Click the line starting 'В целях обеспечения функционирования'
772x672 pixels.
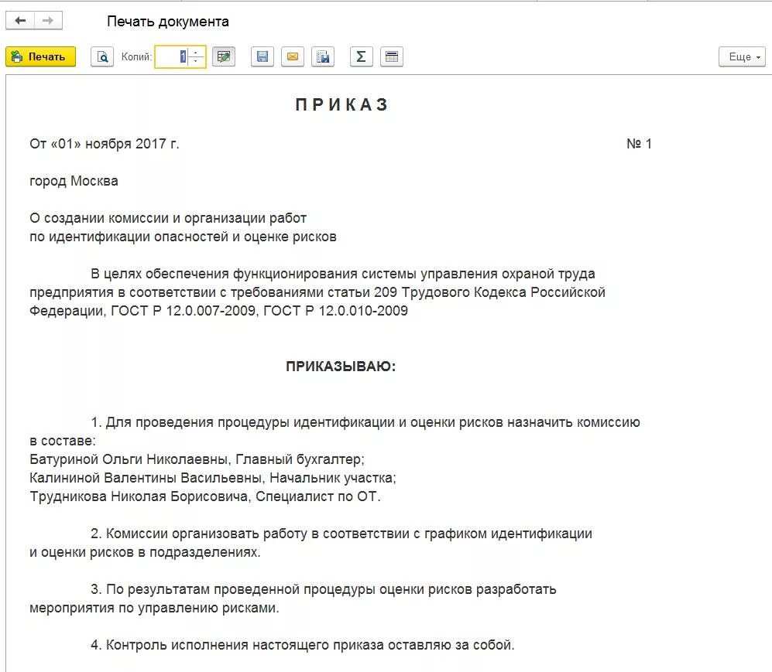coord(343,274)
